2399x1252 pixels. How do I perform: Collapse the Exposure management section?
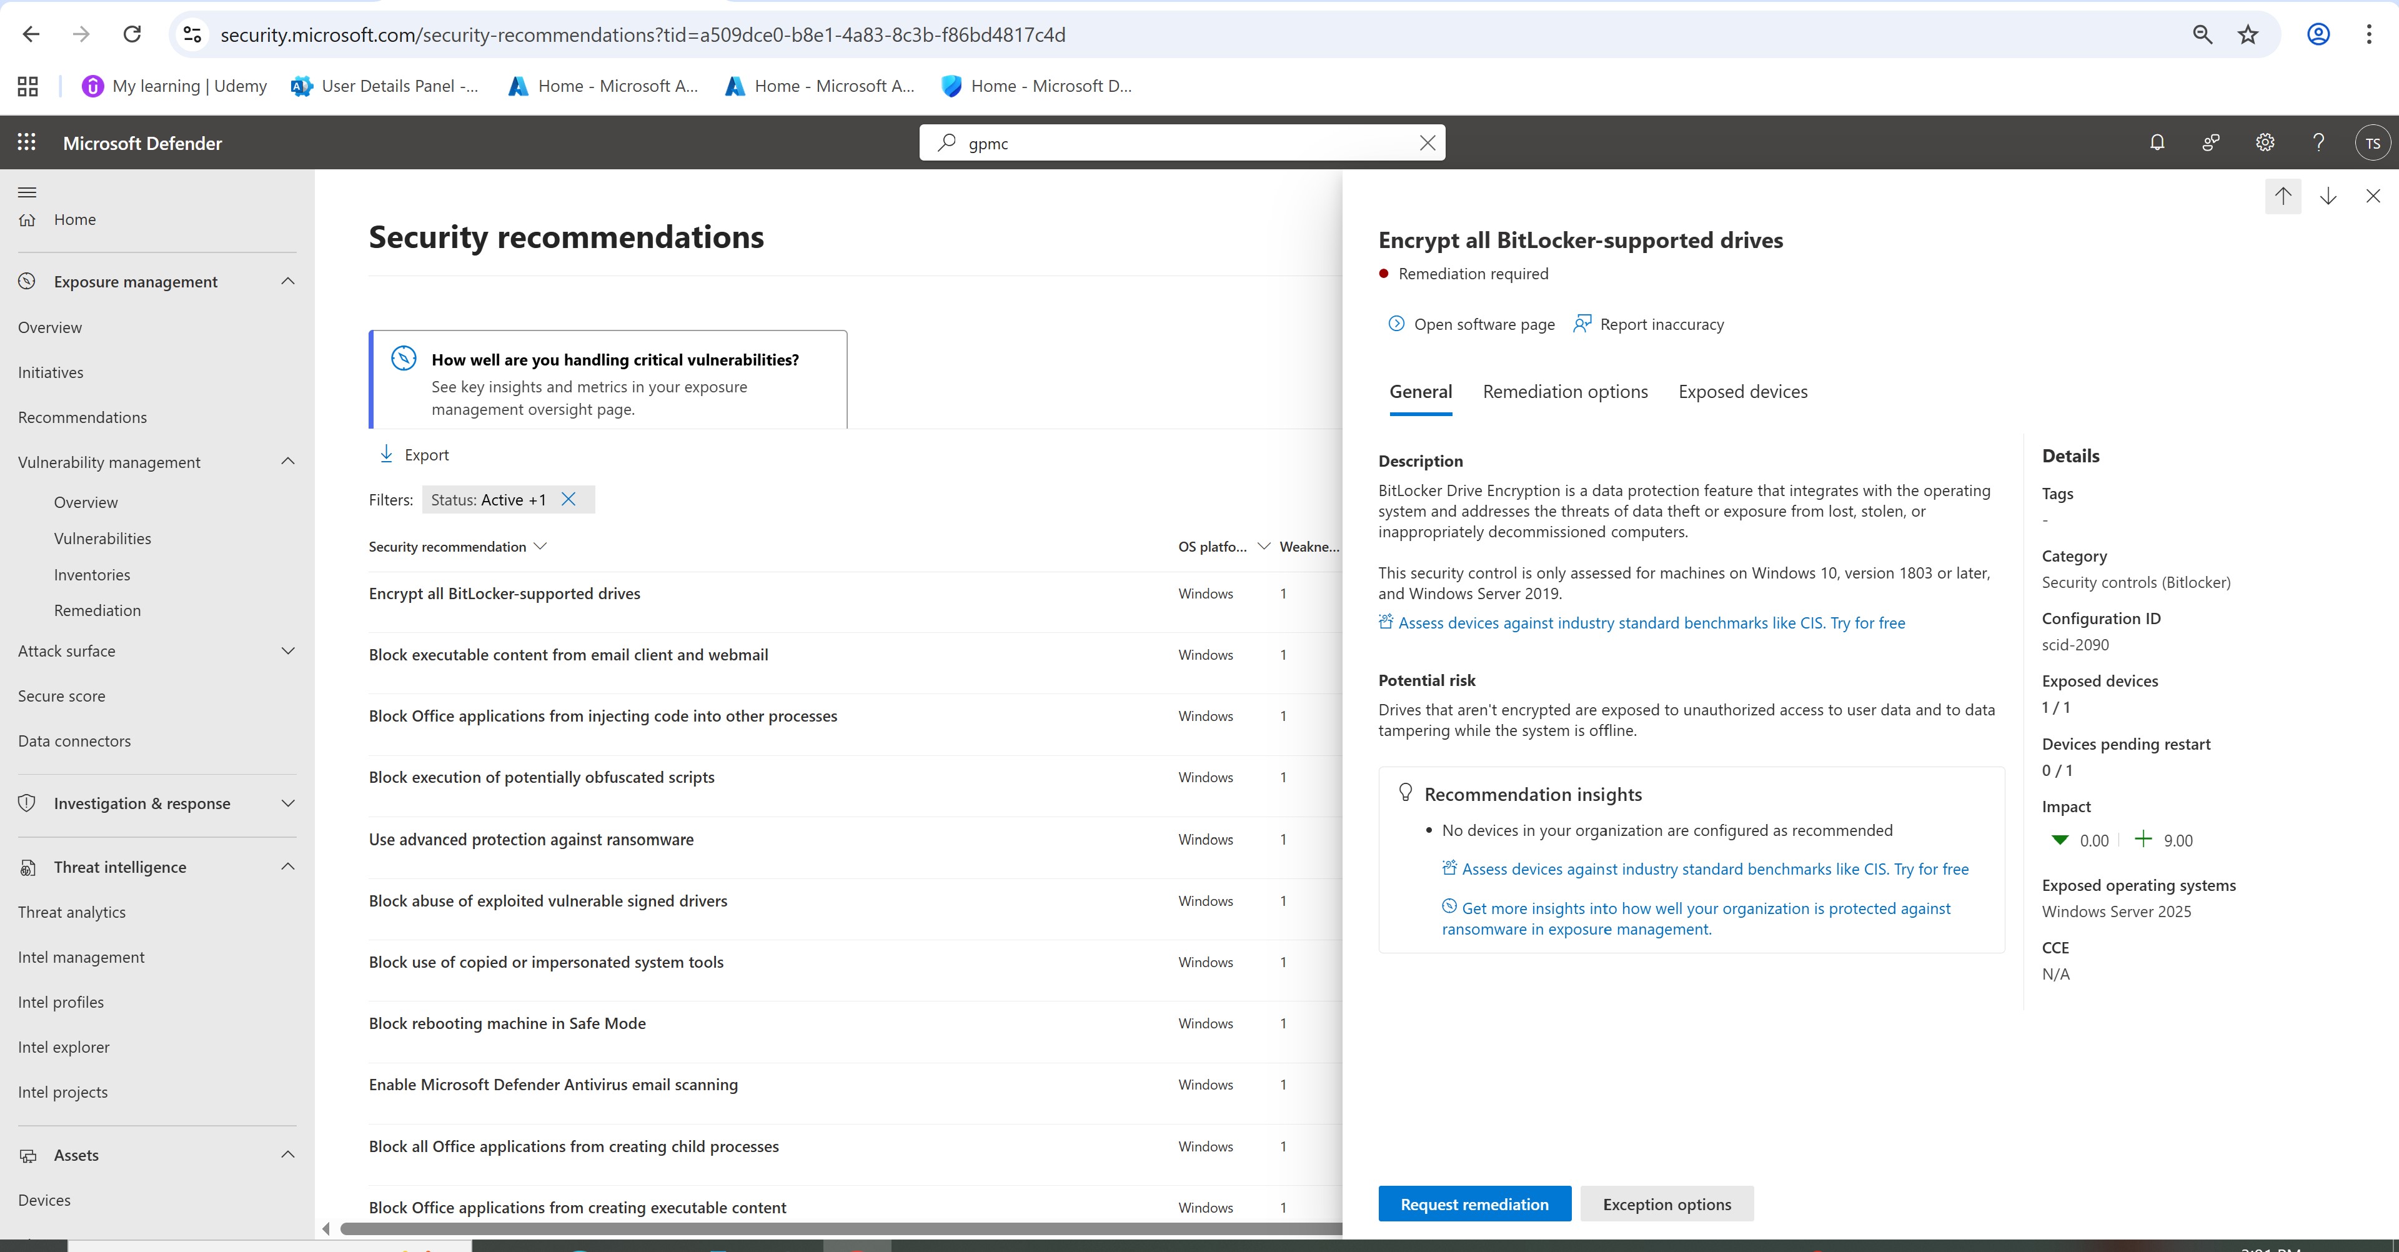click(288, 281)
